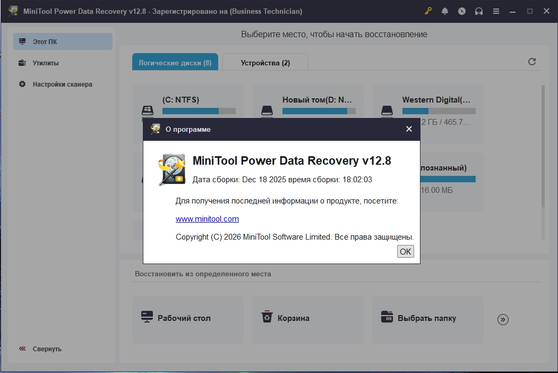
Task: Switch to 'Устройства (2)' tab
Action: coord(265,62)
